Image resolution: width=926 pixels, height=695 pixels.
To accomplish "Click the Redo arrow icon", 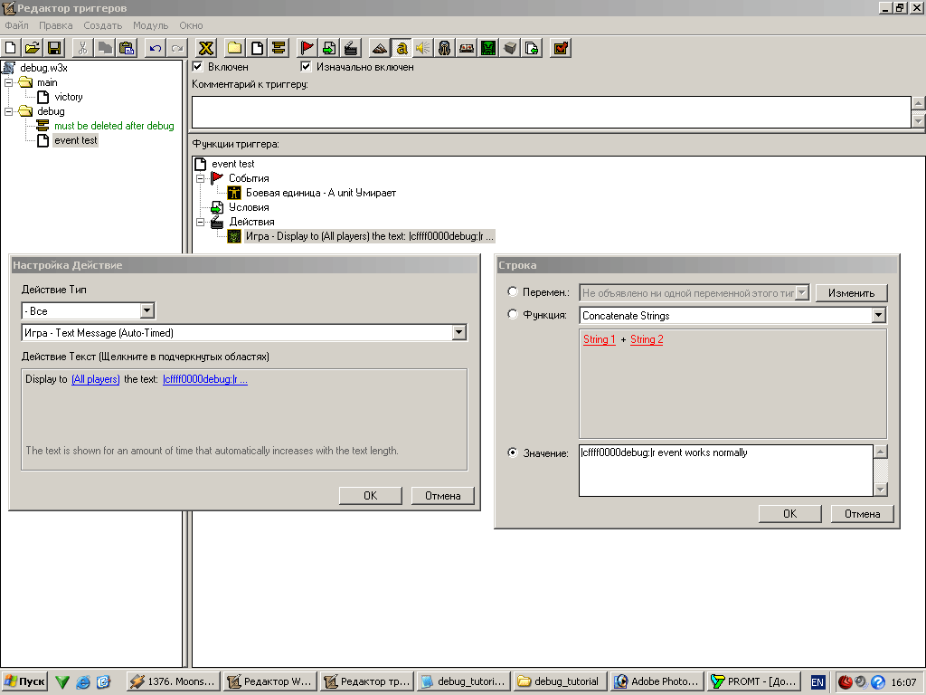I will tap(177, 48).
